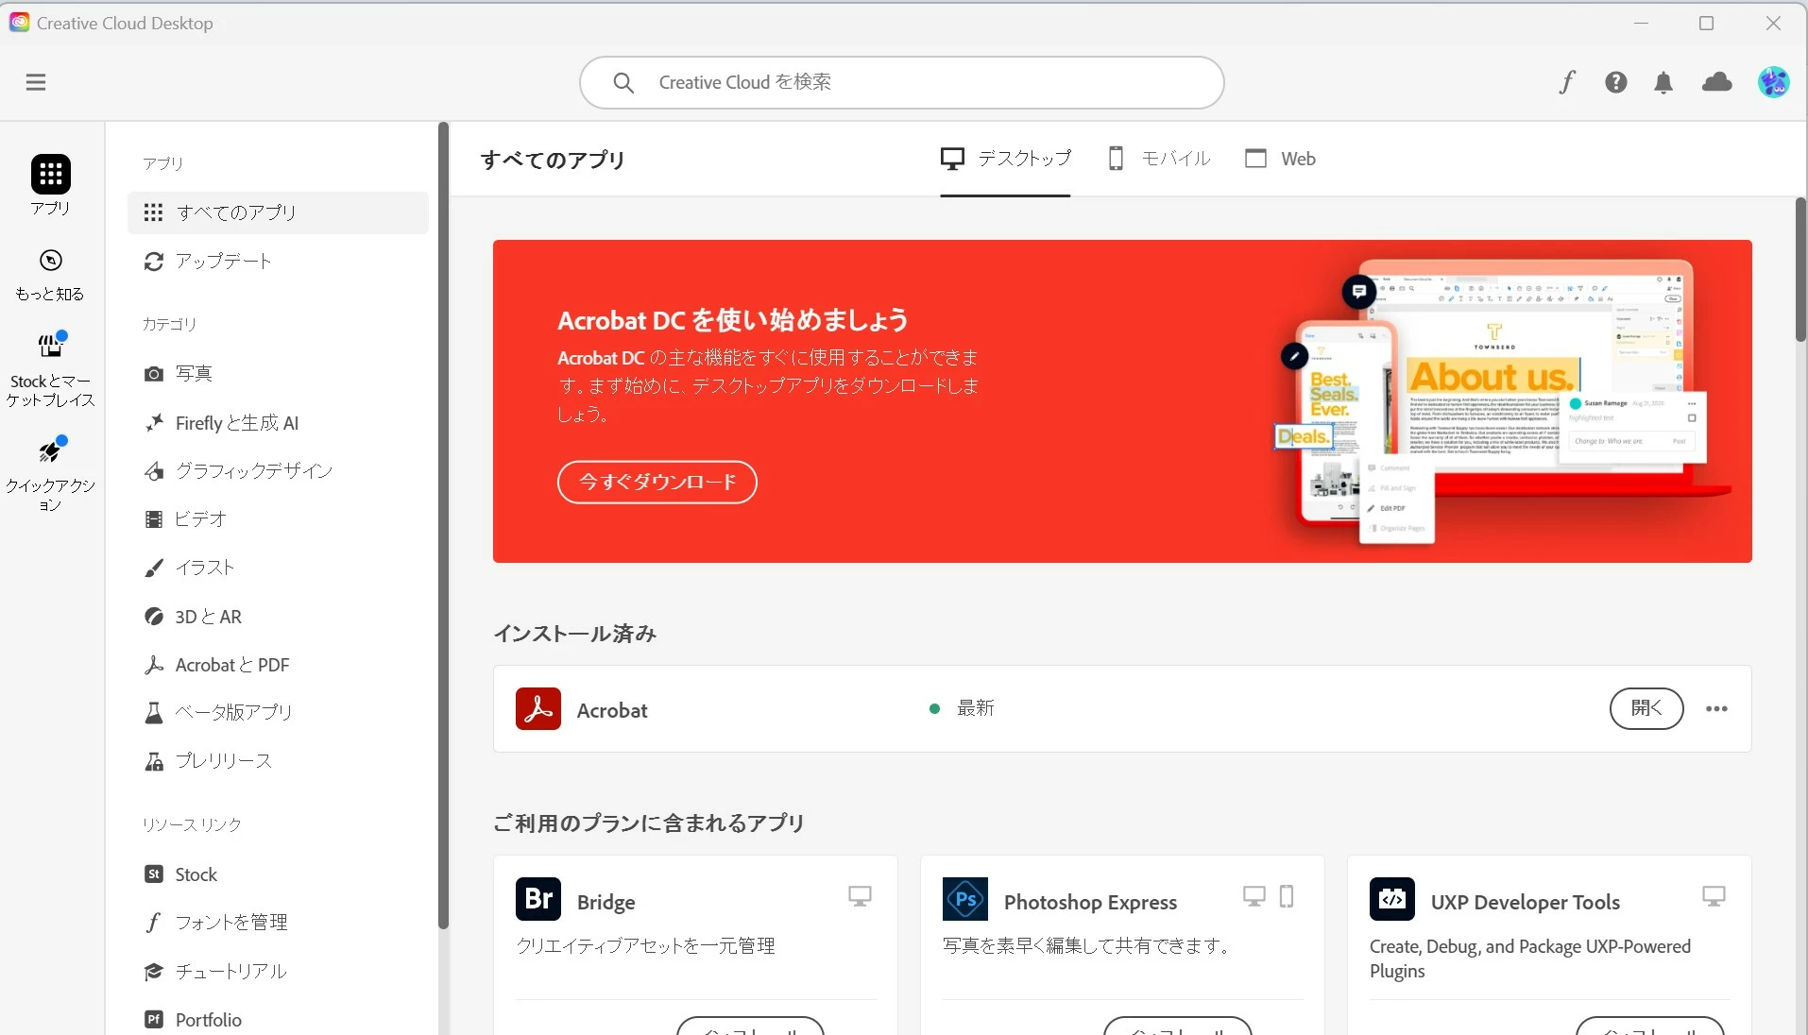Select プレリリース category
This screenshot has height=1035, width=1808.
pos(278,761)
